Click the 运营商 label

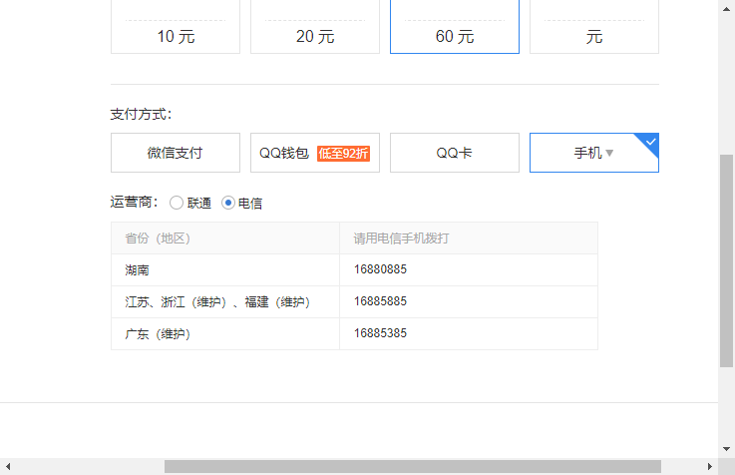click(134, 203)
